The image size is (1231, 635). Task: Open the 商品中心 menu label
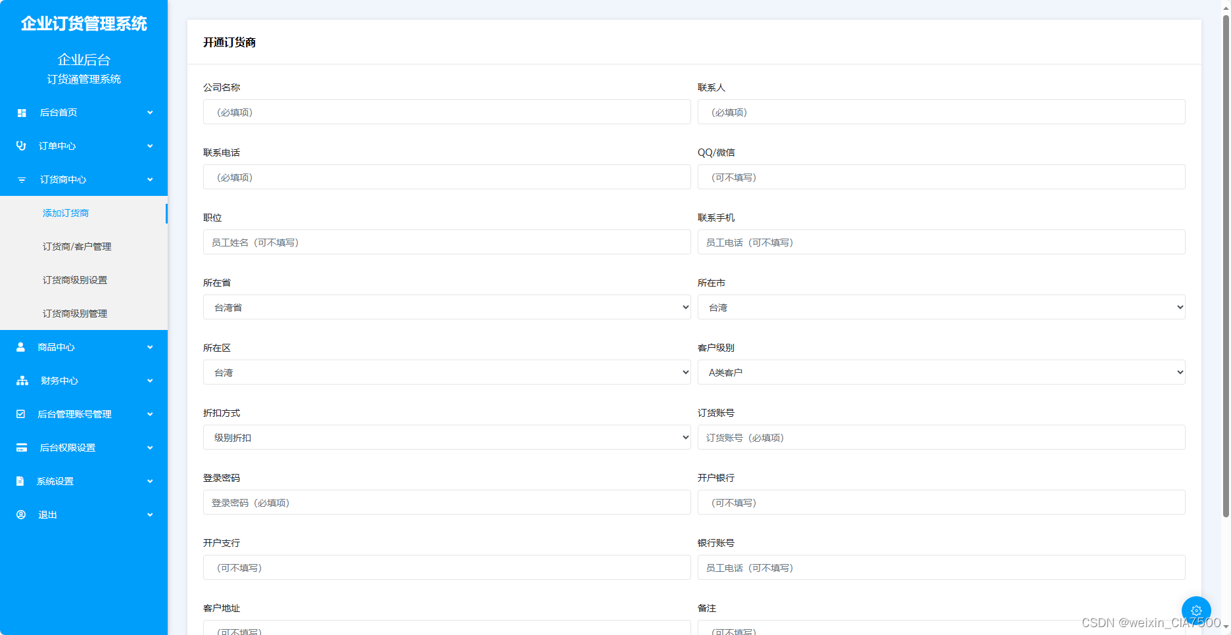(56, 347)
